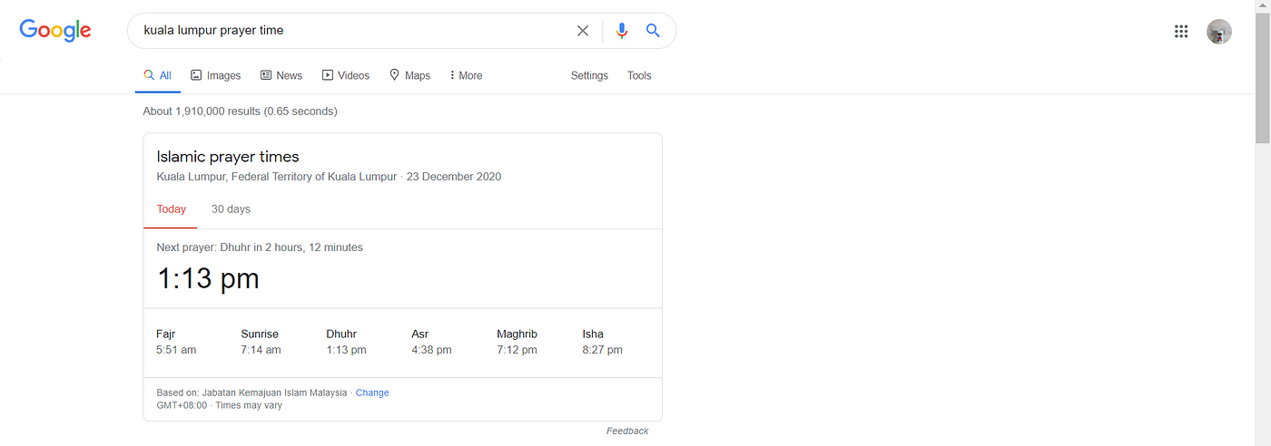Screen dimensions: 1271x446
Task: Go to Google homepage logo
Action: point(55,30)
